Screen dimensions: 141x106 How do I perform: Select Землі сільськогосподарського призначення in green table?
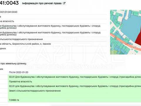click(35, 91)
